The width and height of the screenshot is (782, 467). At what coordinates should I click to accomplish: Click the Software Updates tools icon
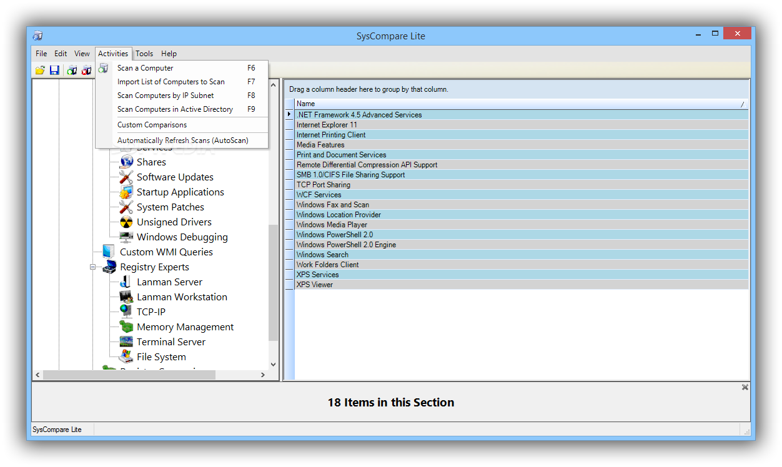point(127,177)
